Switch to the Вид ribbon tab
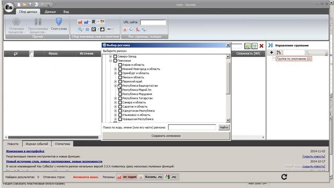 [66, 11]
